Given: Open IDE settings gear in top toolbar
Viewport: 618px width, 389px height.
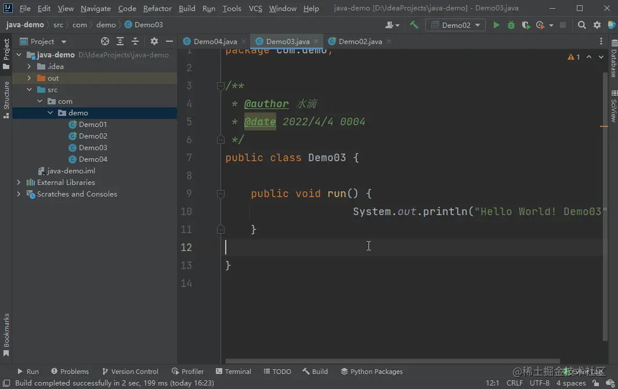Looking at the screenshot, I should pyautogui.click(x=597, y=25).
